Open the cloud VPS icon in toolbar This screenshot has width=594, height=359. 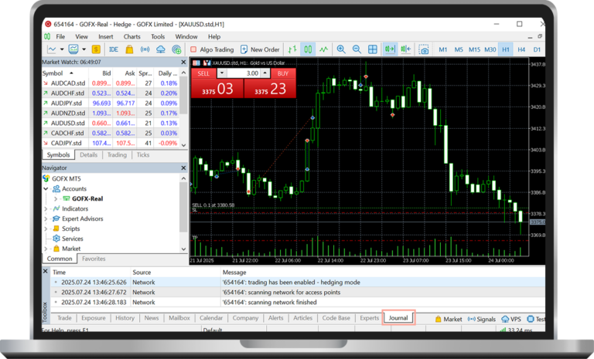(161, 49)
